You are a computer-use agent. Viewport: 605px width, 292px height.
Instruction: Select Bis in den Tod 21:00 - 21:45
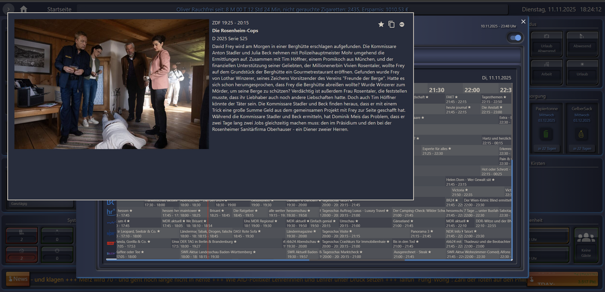point(418,244)
